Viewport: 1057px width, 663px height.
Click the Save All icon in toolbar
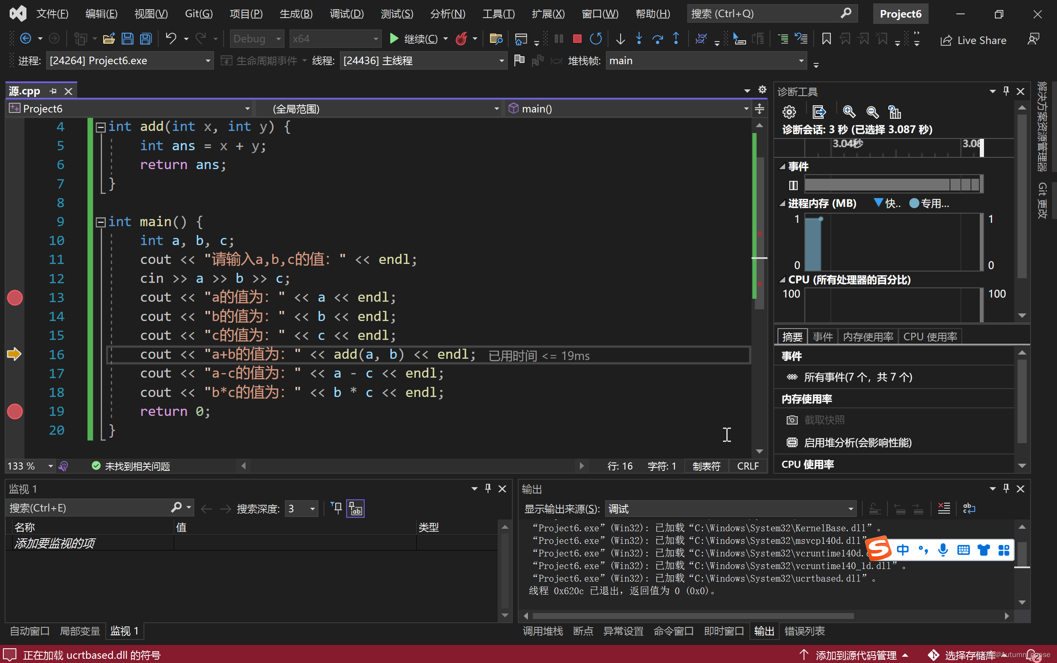click(x=146, y=39)
